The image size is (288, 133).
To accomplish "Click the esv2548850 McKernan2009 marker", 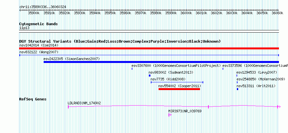I will [x=237, y=82].
